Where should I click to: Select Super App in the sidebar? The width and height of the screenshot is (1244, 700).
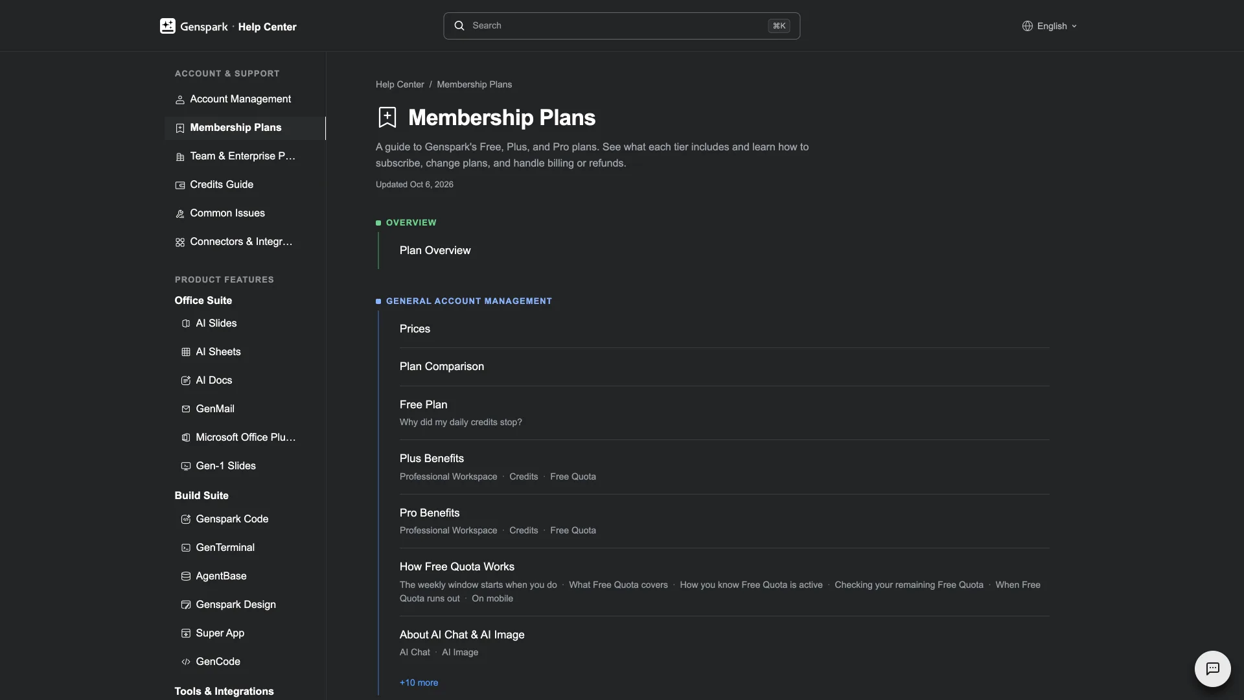[x=220, y=633]
